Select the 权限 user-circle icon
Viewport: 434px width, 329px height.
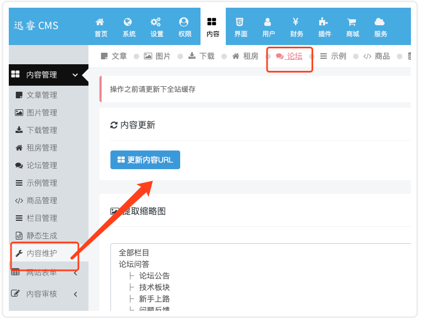[184, 23]
